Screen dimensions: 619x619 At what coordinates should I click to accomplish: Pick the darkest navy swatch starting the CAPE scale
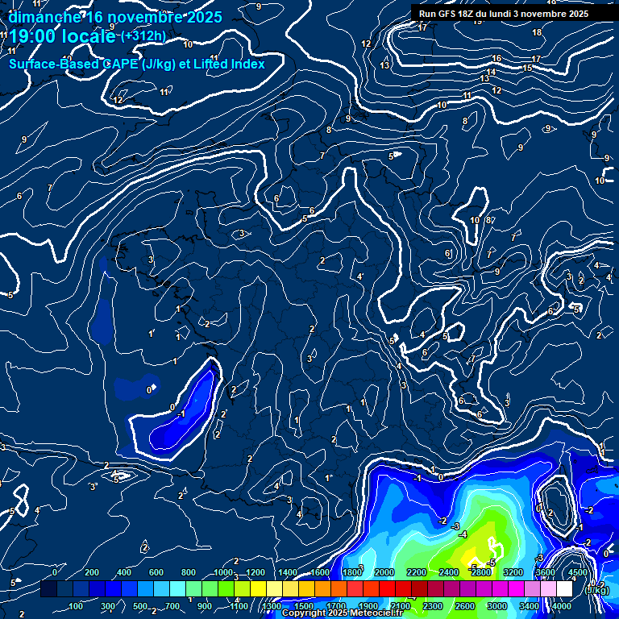pos(48,588)
